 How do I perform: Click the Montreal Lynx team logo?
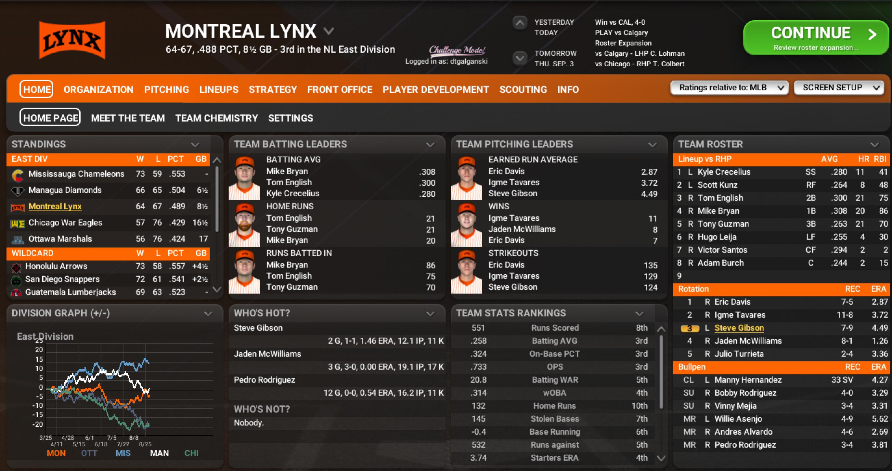(x=72, y=40)
